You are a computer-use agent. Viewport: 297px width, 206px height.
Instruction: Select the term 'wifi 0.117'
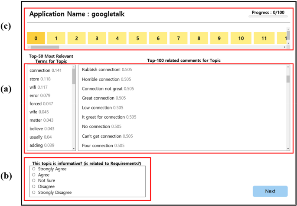tap(39, 87)
